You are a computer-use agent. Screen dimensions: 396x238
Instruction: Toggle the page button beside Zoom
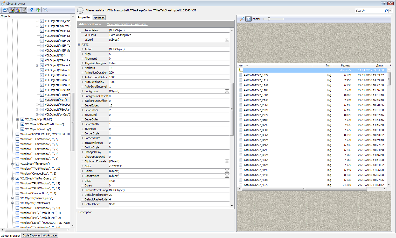click(248, 19)
